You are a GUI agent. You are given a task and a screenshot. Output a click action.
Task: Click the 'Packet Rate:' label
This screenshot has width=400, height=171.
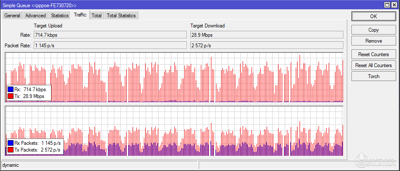18,46
